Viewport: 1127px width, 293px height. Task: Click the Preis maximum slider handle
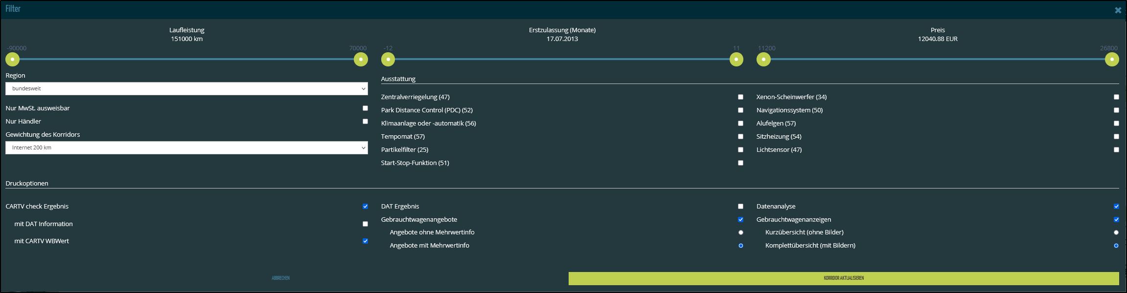coord(1112,60)
